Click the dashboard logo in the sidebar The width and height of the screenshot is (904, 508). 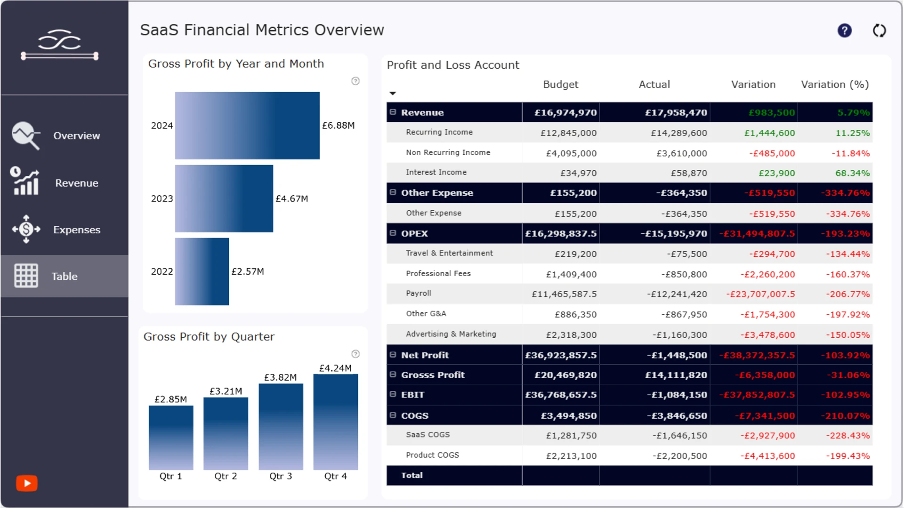coord(60,45)
